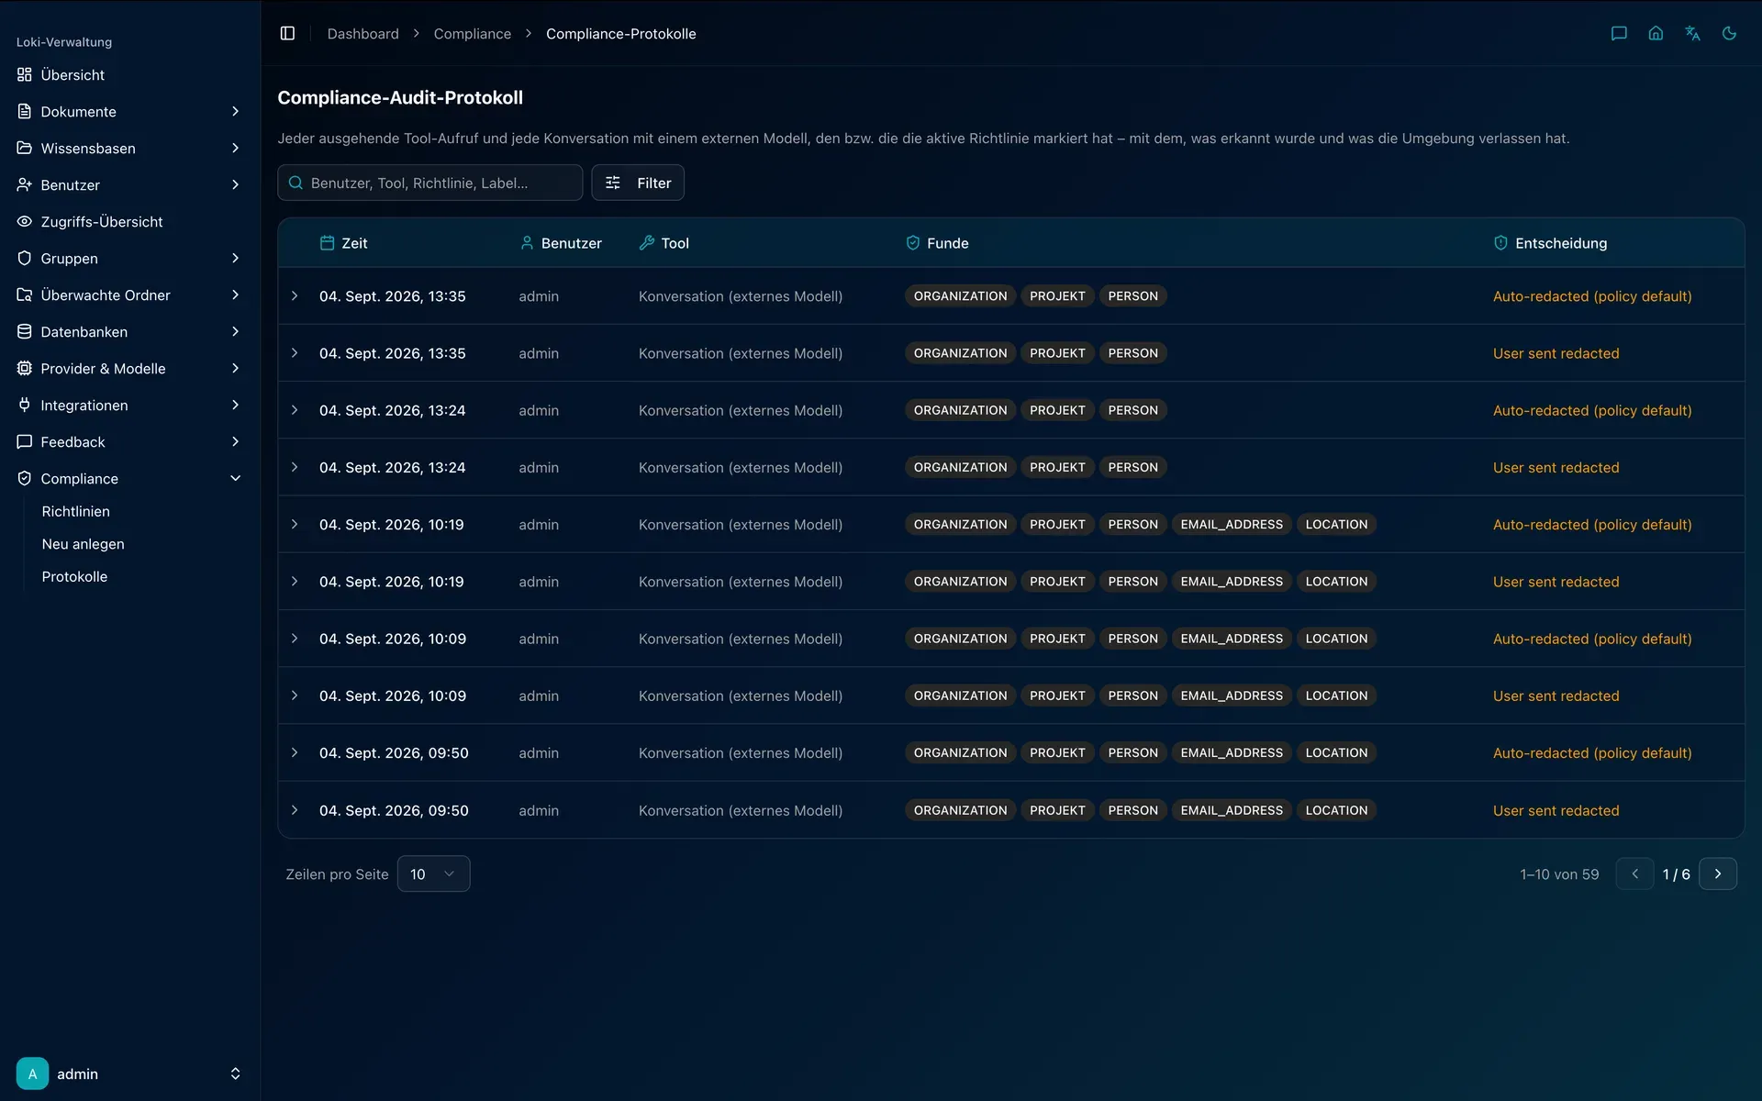Go to next page of protocol

(1718, 873)
